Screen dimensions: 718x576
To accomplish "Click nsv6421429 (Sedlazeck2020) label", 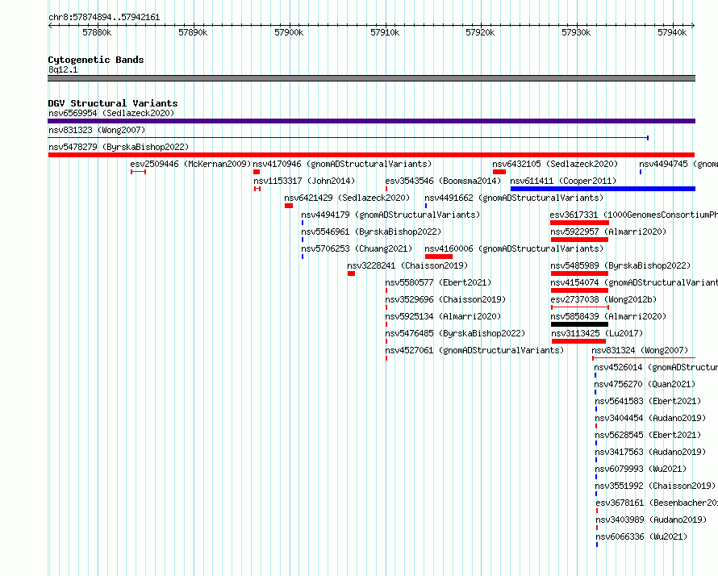I will (347, 198).
